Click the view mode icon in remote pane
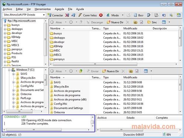 pyautogui.click(x=164, y=22)
